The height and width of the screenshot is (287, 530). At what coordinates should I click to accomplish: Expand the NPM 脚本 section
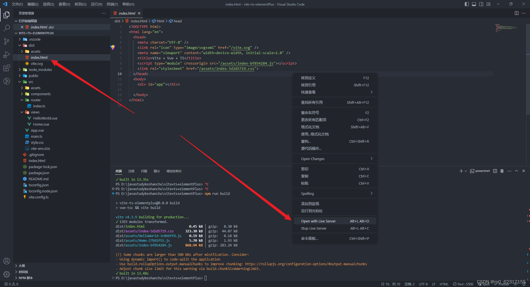[x=26, y=278]
